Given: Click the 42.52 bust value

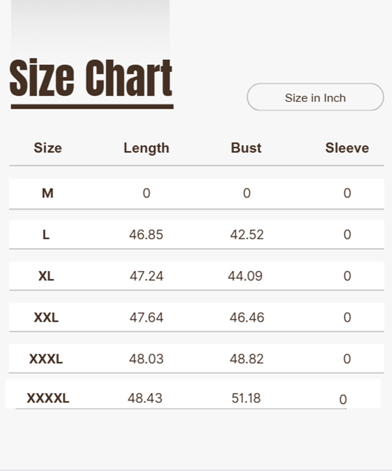Looking at the screenshot, I should tap(247, 235).
